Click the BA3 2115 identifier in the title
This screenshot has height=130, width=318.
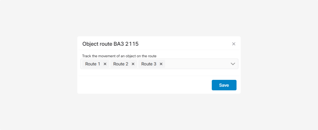click(126, 44)
